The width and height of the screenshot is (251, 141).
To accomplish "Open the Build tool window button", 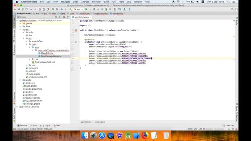I will pyautogui.click(x=34, y=125).
